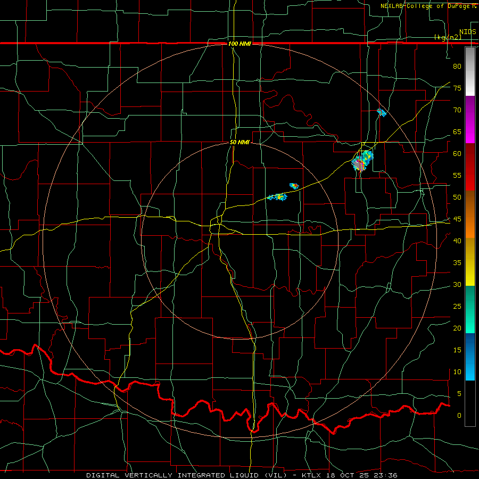479x479 pixels.
Task: Click the 25 value on the legend
Action: coord(457,307)
